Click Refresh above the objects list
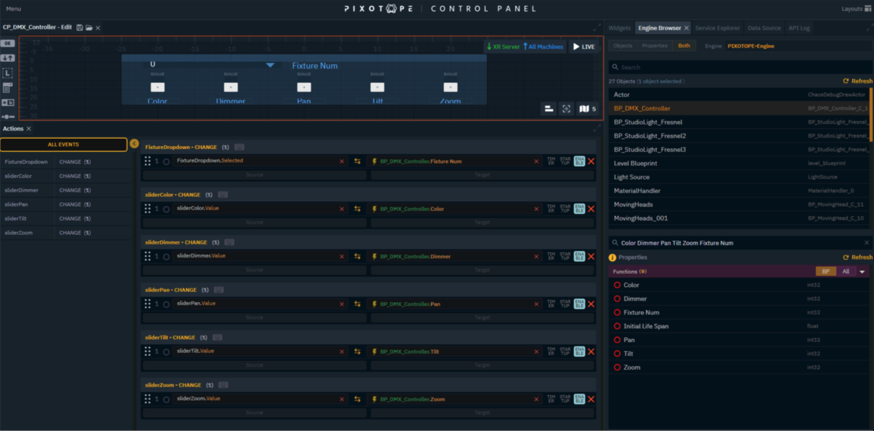This screenshot has height=431, width=874. click(857, 81)
